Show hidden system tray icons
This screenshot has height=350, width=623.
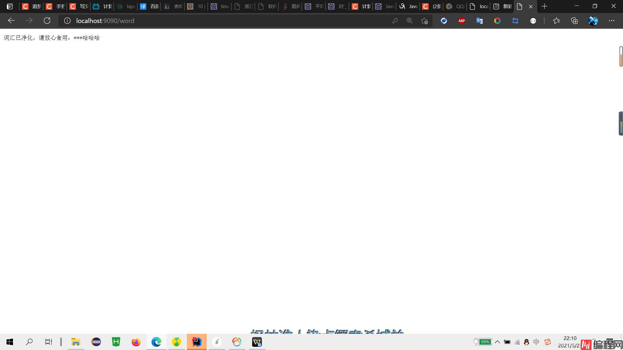click(497, 342)
